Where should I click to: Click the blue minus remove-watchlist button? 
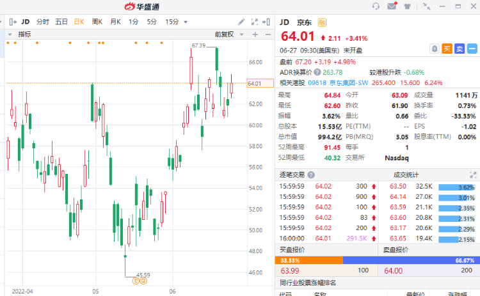coord(472,49)
